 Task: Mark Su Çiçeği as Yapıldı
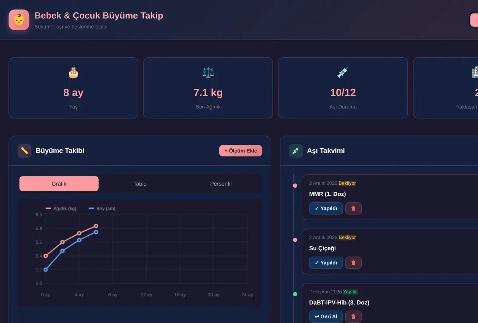(326, 262)
